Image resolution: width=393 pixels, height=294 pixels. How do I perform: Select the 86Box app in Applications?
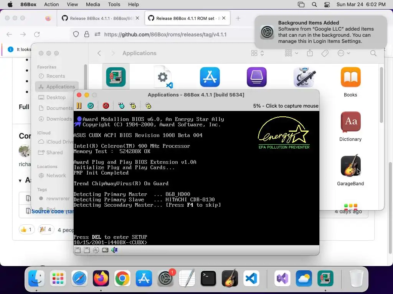(116, 77)
